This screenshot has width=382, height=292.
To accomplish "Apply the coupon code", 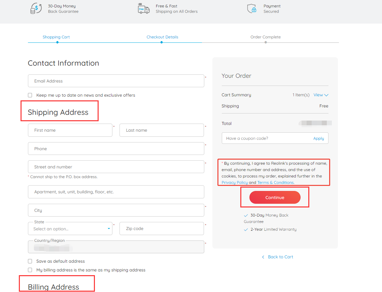I will (x=318, y=138).
